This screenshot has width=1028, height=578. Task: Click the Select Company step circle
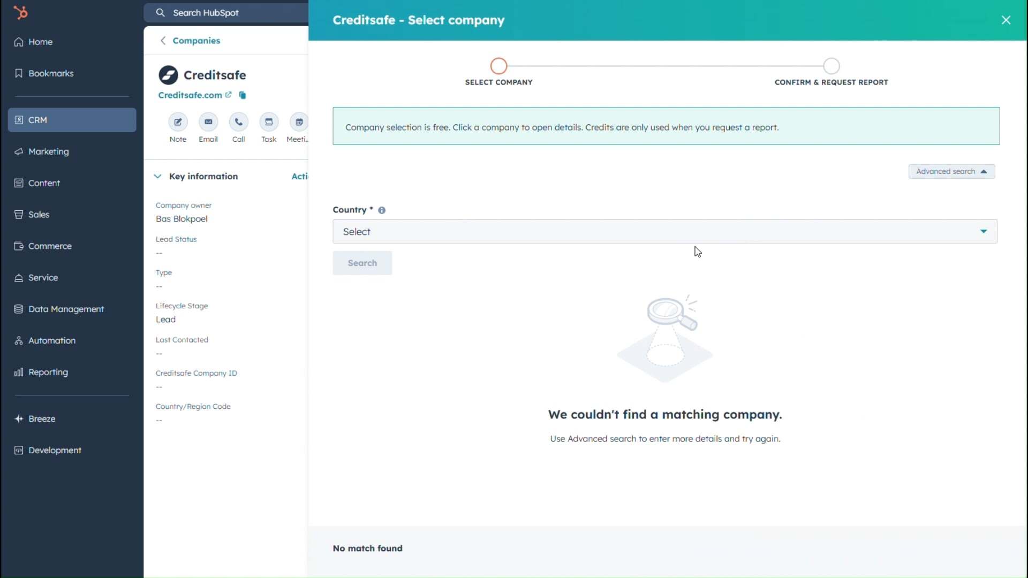[498, 66]
